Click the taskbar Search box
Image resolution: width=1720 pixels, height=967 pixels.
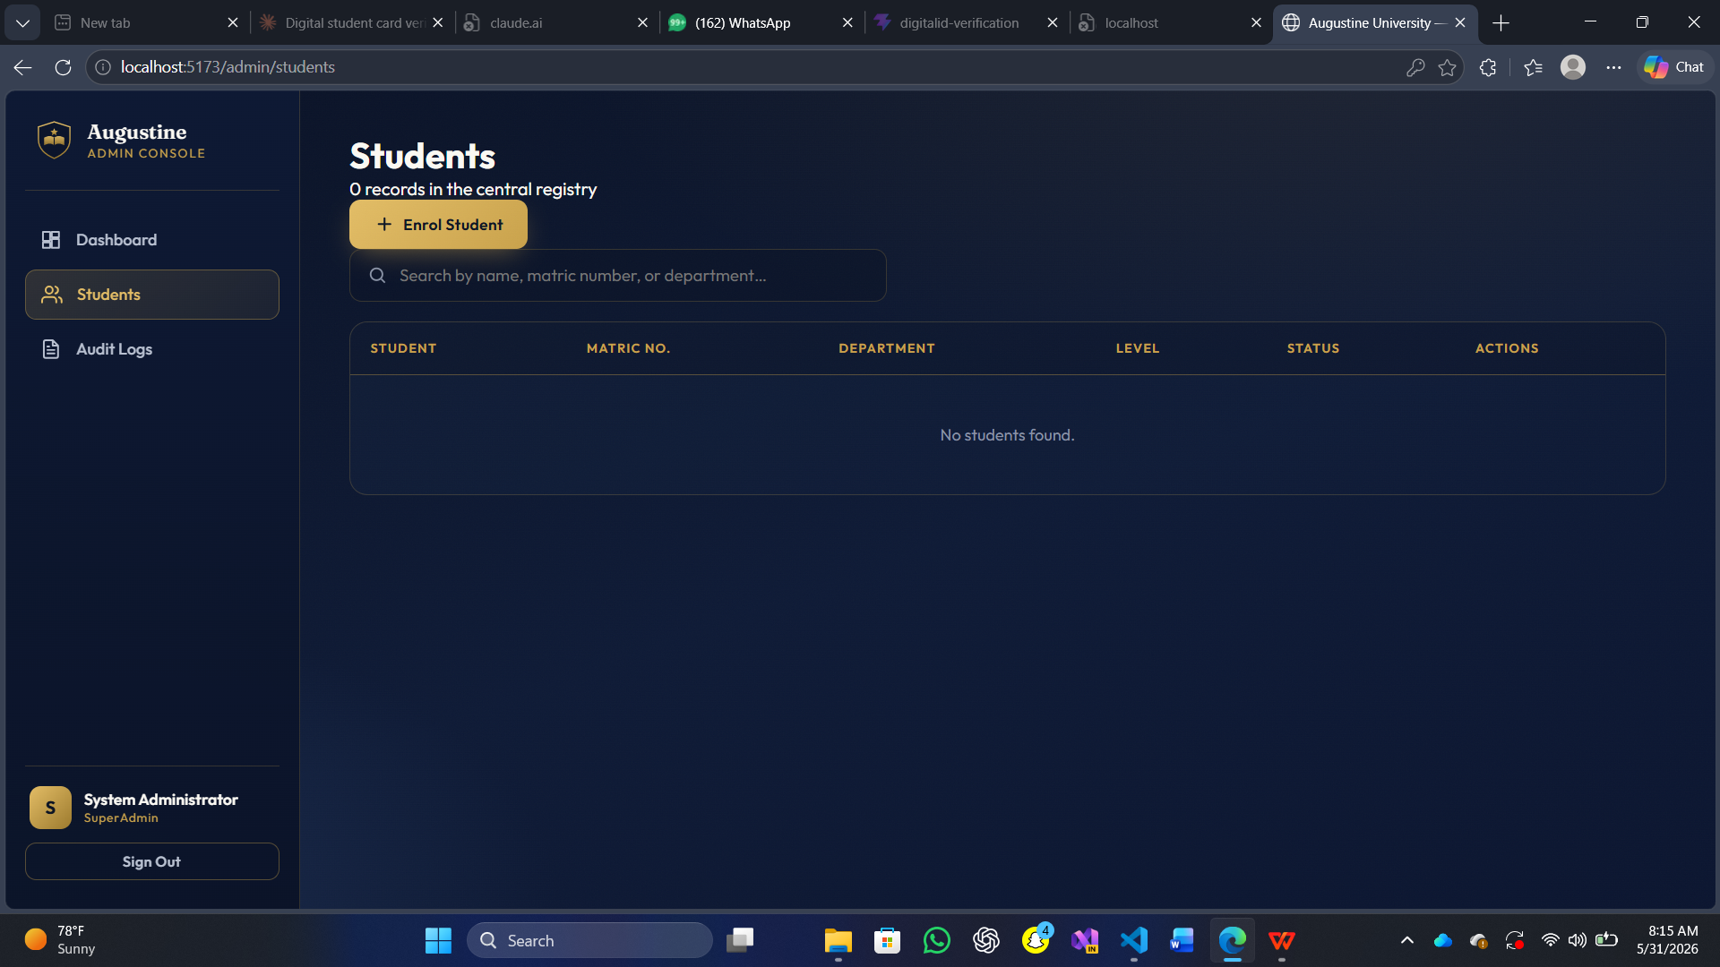point(589,940)
